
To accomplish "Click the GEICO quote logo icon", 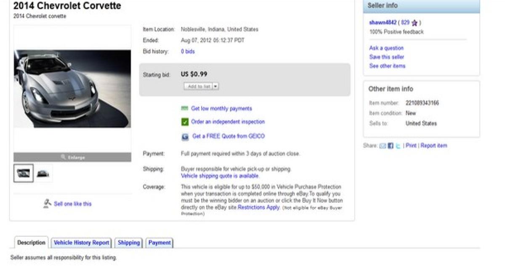I will tap(185, 137).
